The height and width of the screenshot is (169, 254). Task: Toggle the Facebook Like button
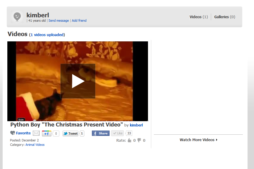coord(117,133)
